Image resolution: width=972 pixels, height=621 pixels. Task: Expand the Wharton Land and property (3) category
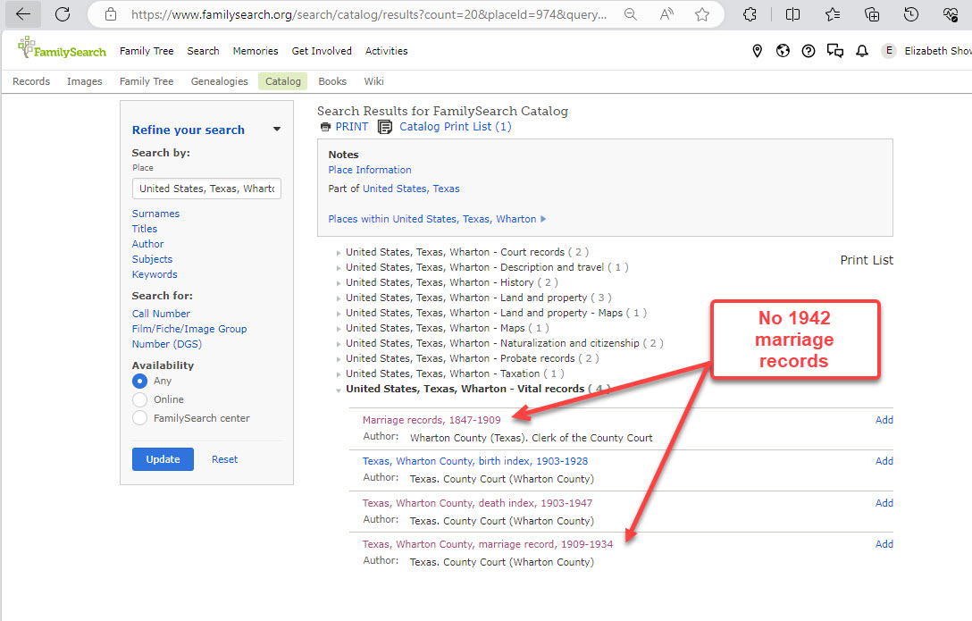tap(339, 298)
